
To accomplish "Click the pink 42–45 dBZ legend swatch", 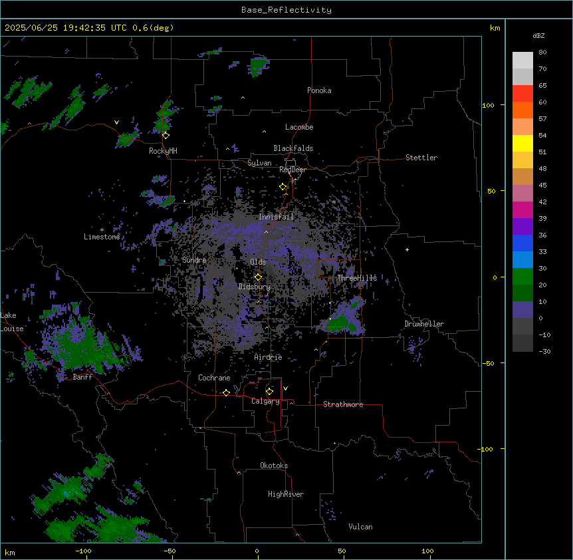I will (522, 194).
